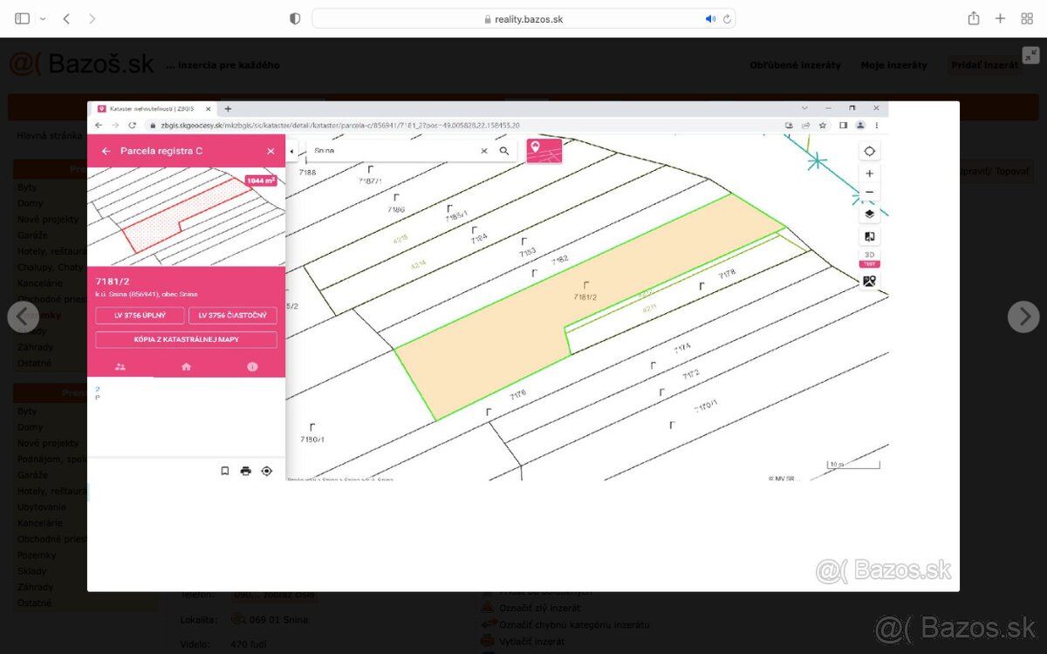Viewport: 1047px width, 654px height.
Task: Open the Chrome three-dot menu
Action: [x=876, y=125]
